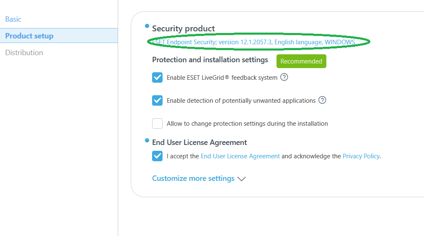Expand Customize more settings

click(193, 178)
